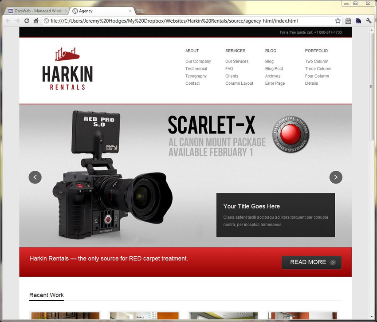This screenshot has width=377, height=322.
Task: Show previous slide with left arrow
Action: click(35, 177)
